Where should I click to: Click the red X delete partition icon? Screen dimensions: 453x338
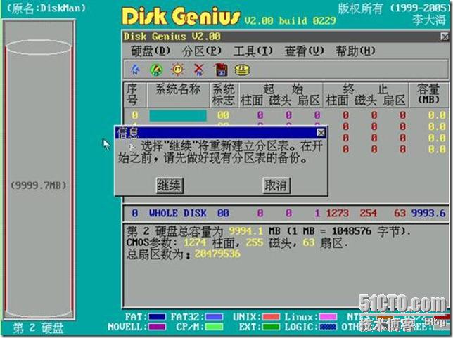199,70
